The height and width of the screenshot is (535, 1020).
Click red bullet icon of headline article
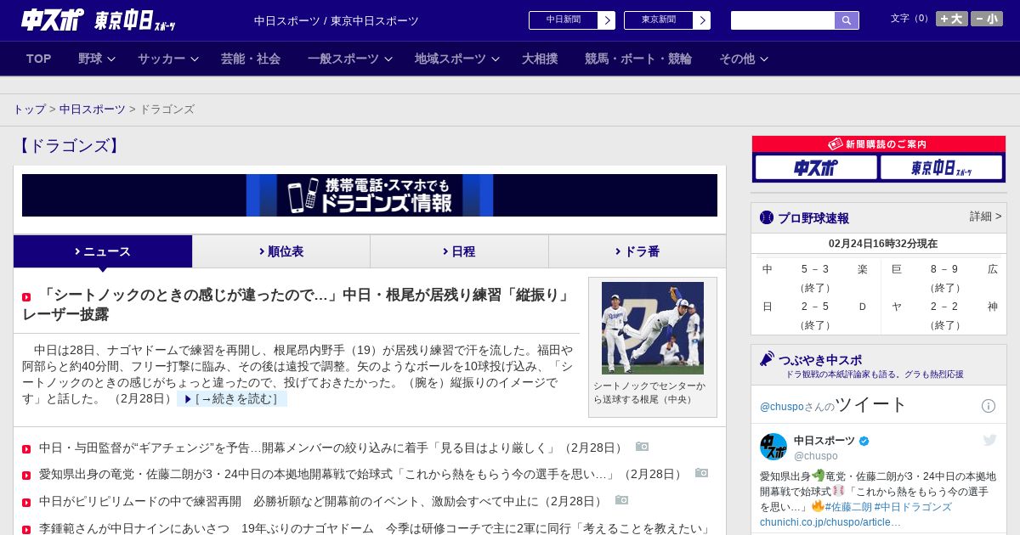[x=26, y=297]
